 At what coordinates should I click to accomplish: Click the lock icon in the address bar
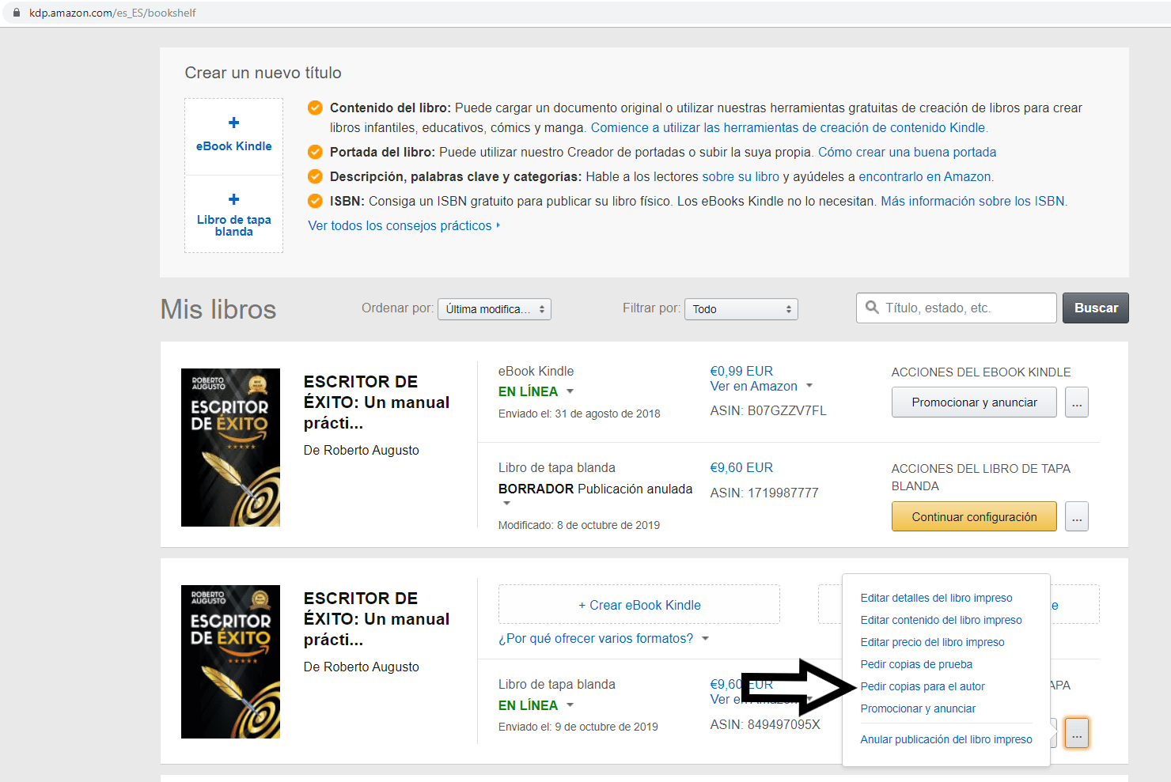pos(16,13)
